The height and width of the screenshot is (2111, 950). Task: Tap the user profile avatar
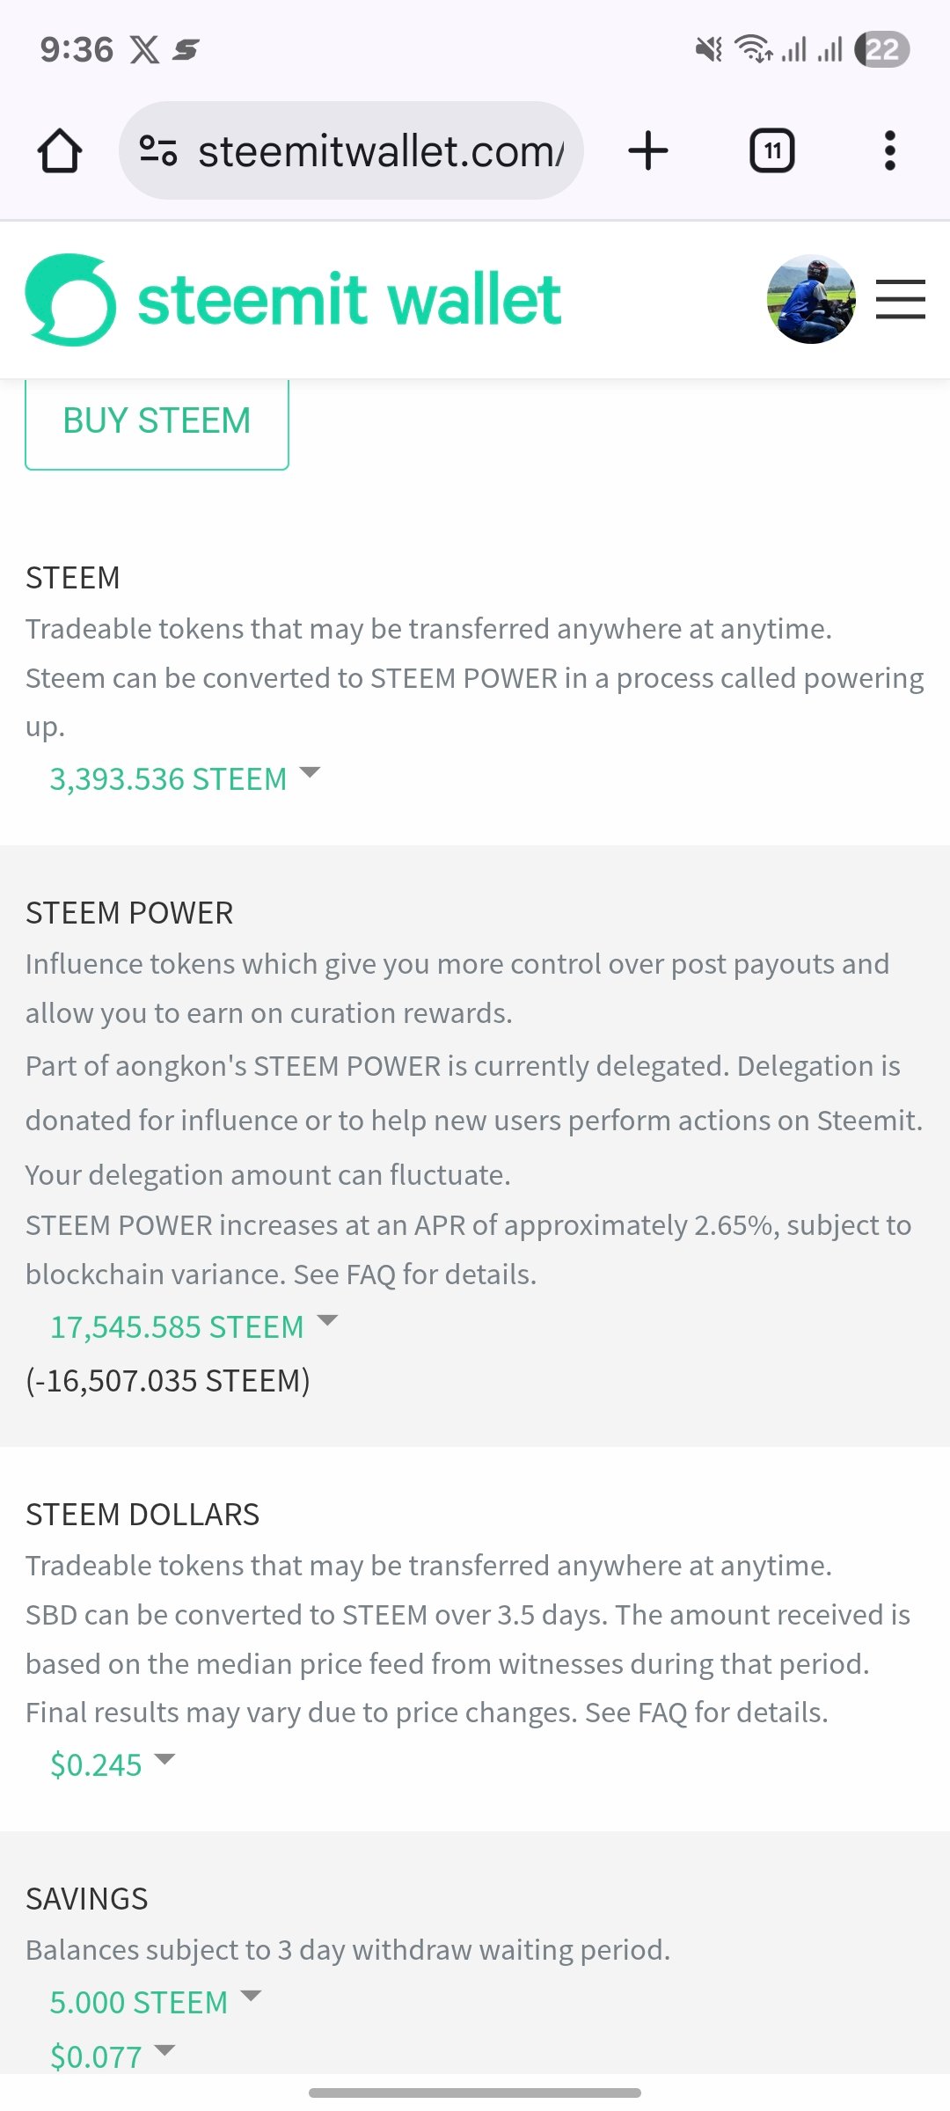click(810, 299)
